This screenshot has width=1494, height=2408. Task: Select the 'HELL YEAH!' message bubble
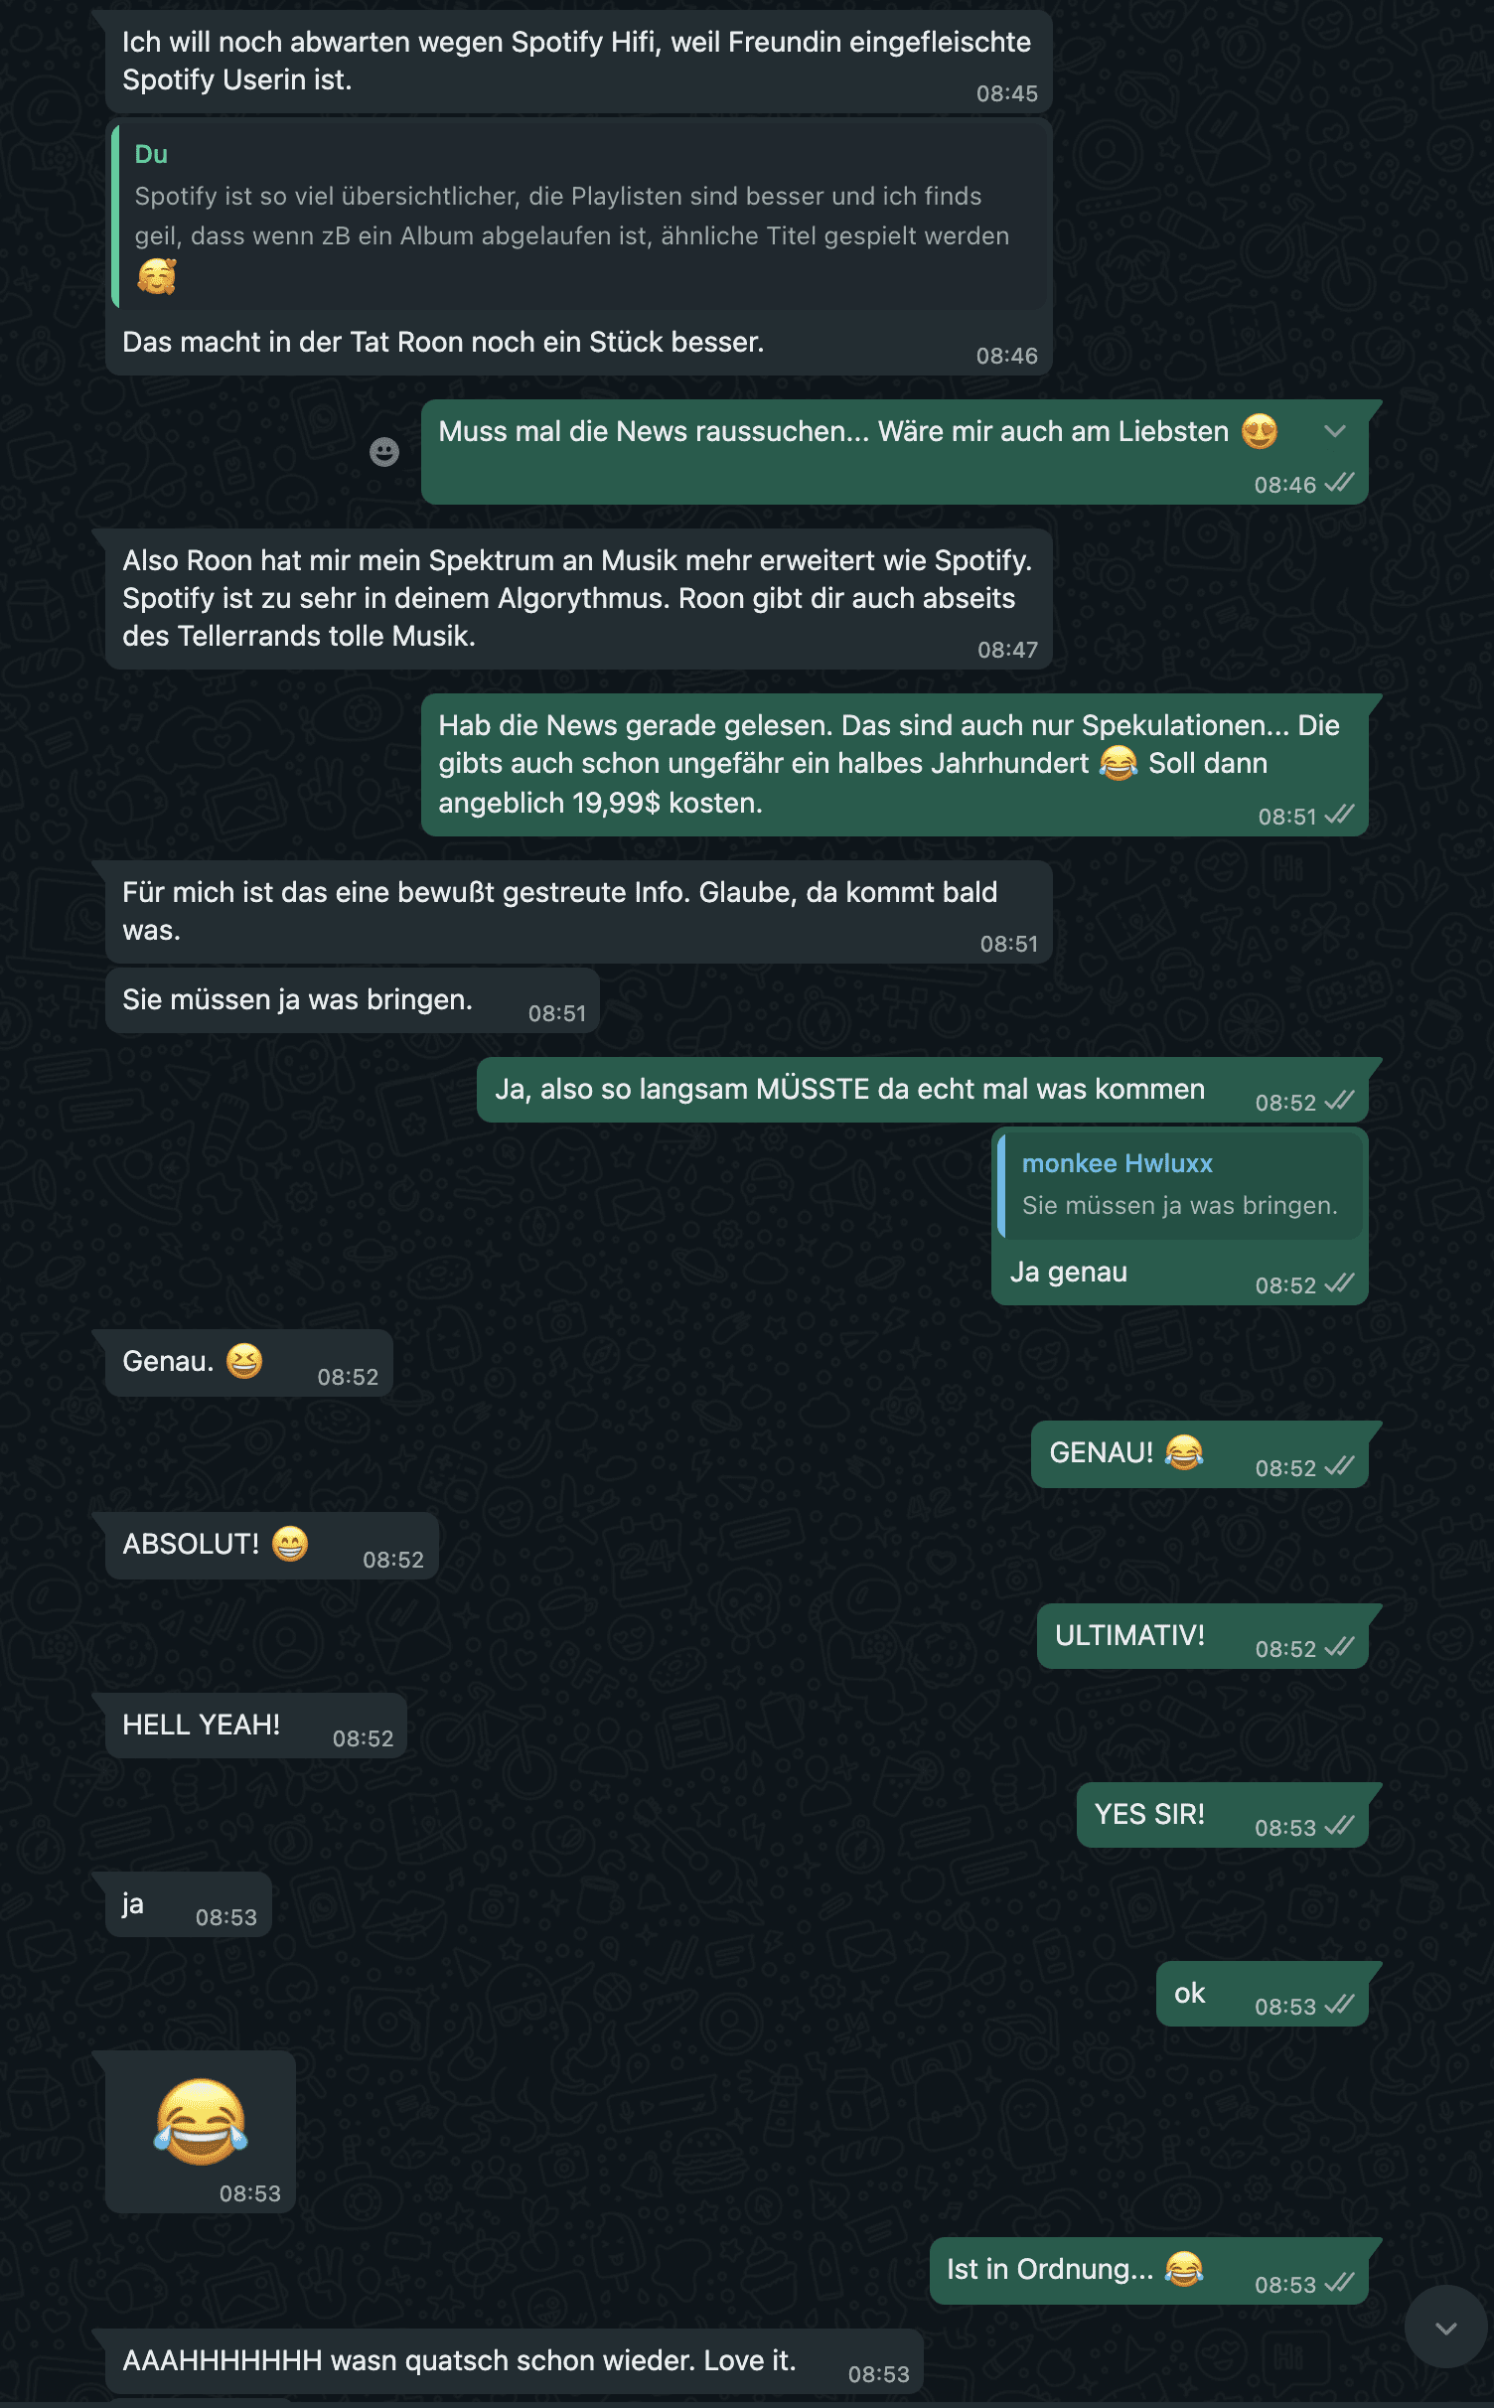coord(256,1726)
